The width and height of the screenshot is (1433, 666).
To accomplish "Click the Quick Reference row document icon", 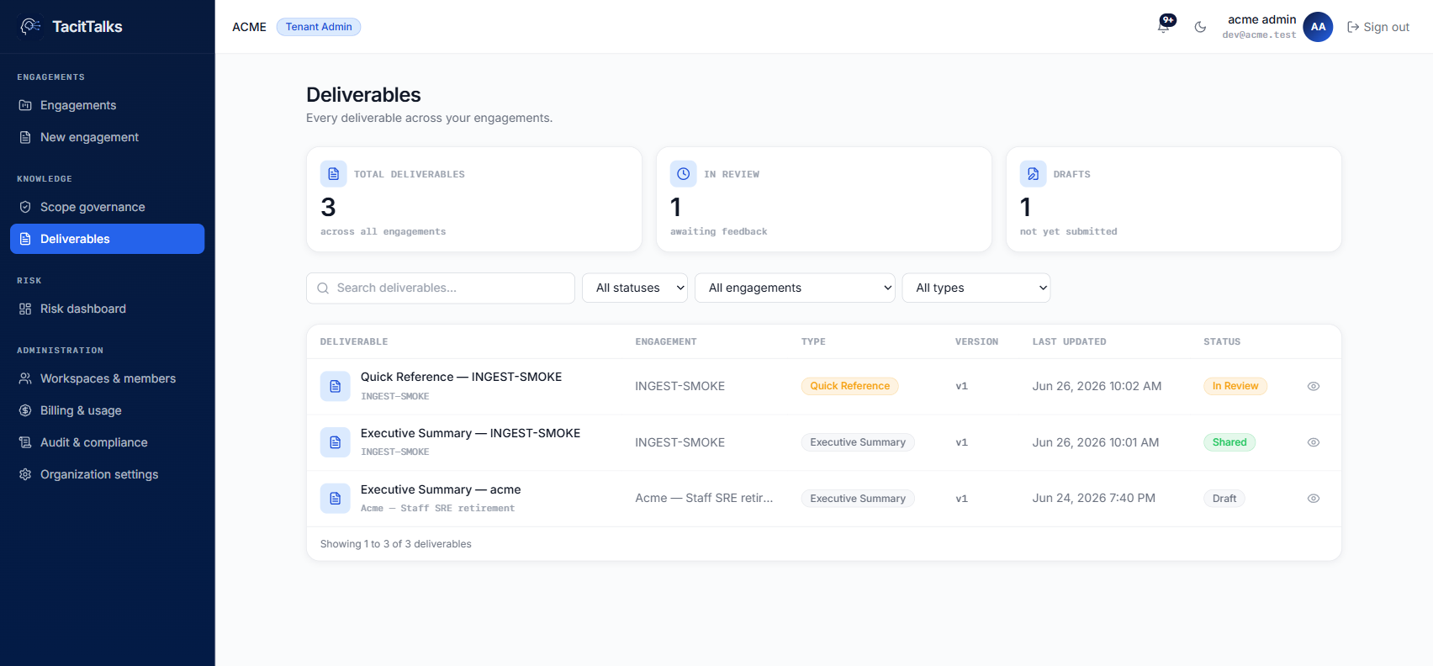I will coord(335,386).
